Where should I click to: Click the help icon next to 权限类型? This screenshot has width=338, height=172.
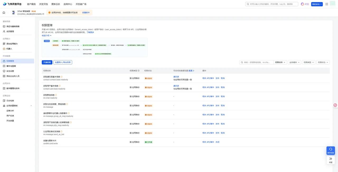coord(139,71)
